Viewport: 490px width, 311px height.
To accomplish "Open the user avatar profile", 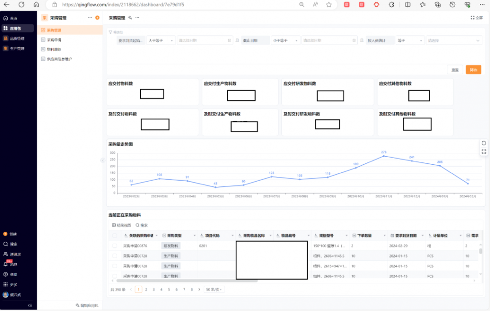I will point(5,295).
